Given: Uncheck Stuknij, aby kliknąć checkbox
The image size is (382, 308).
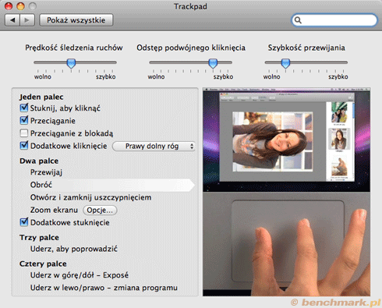Looking at the screenshot, I should (x=24, y=108).
